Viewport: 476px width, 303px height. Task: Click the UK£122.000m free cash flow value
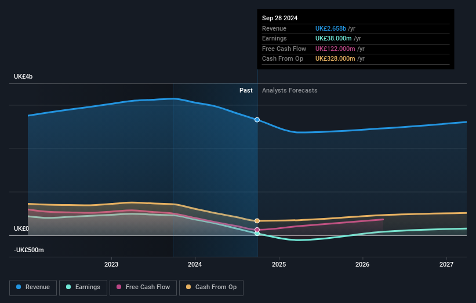pos(335,49)
